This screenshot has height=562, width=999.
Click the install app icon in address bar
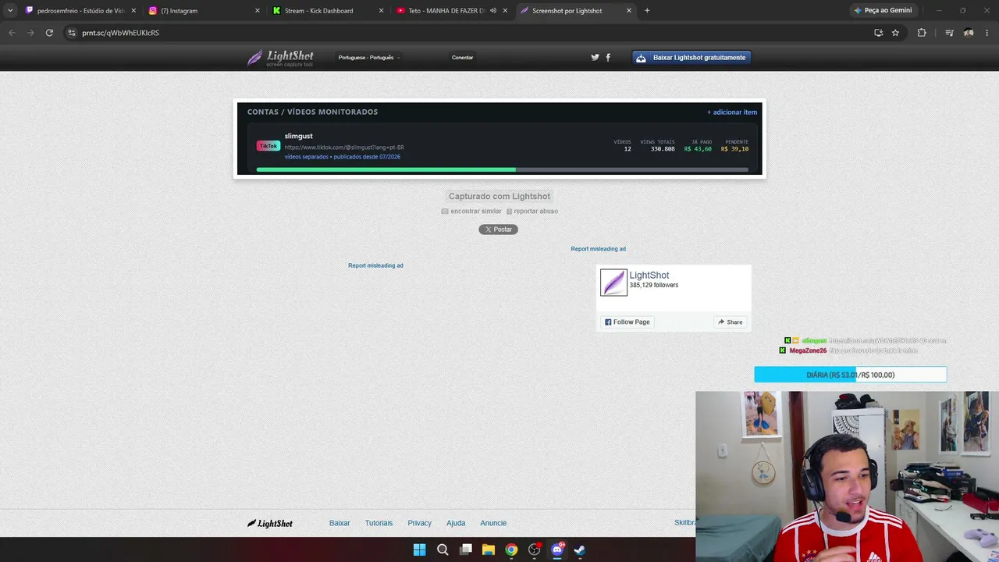tap(879, 33)
